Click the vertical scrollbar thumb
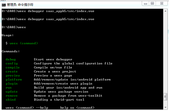169x111 pixels. pyautogui.click(x=165, y=96)
